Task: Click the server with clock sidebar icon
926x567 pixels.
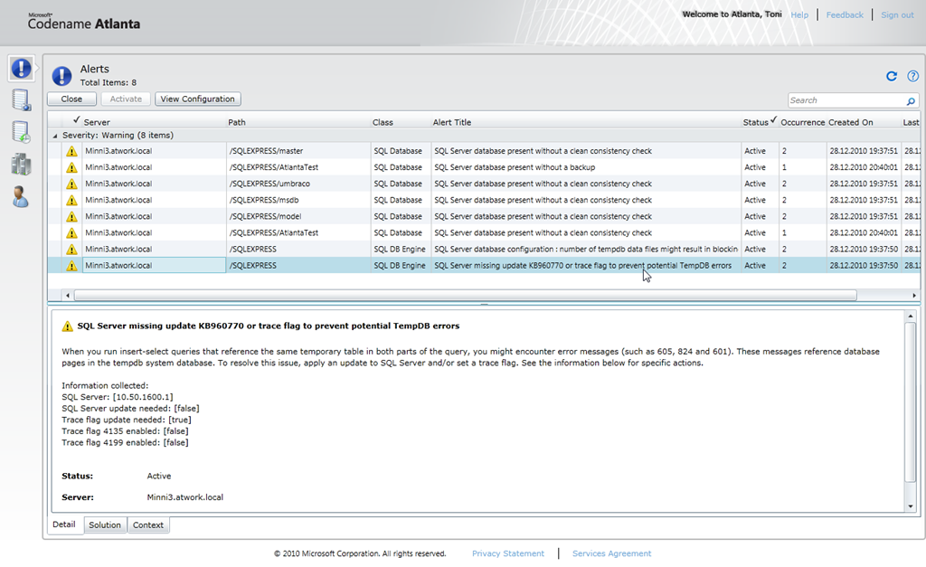Action: [21, 132]
